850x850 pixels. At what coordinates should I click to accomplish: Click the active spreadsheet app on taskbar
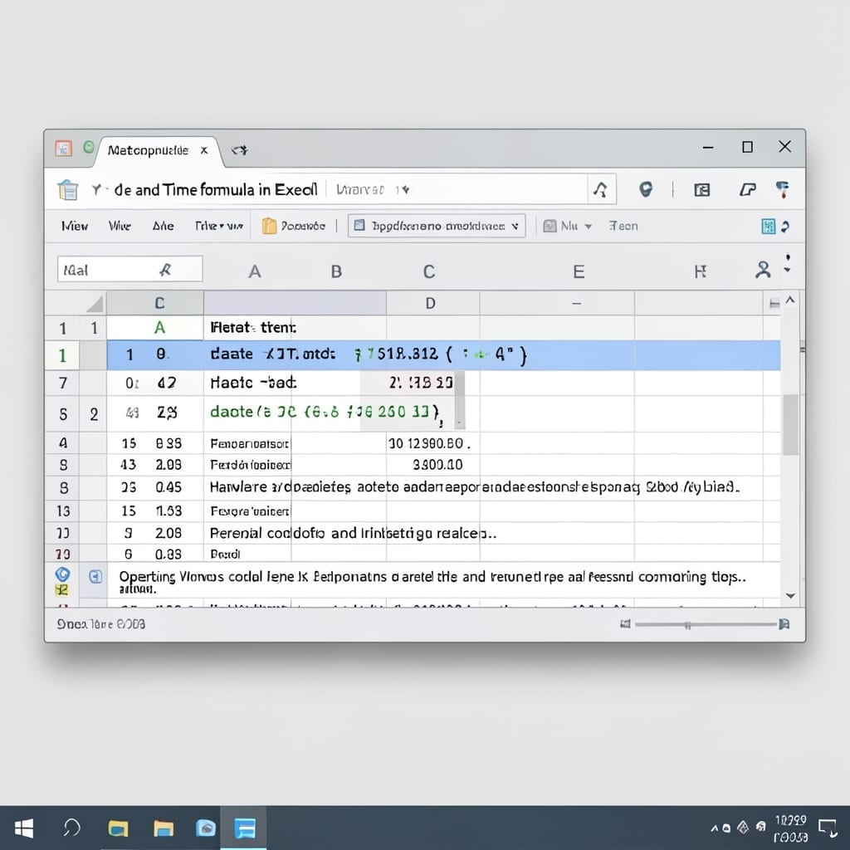[245, 828]
